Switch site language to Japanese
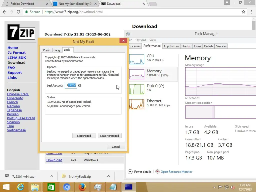This screenshot has width=256, height=192. [x=14, y=110]
